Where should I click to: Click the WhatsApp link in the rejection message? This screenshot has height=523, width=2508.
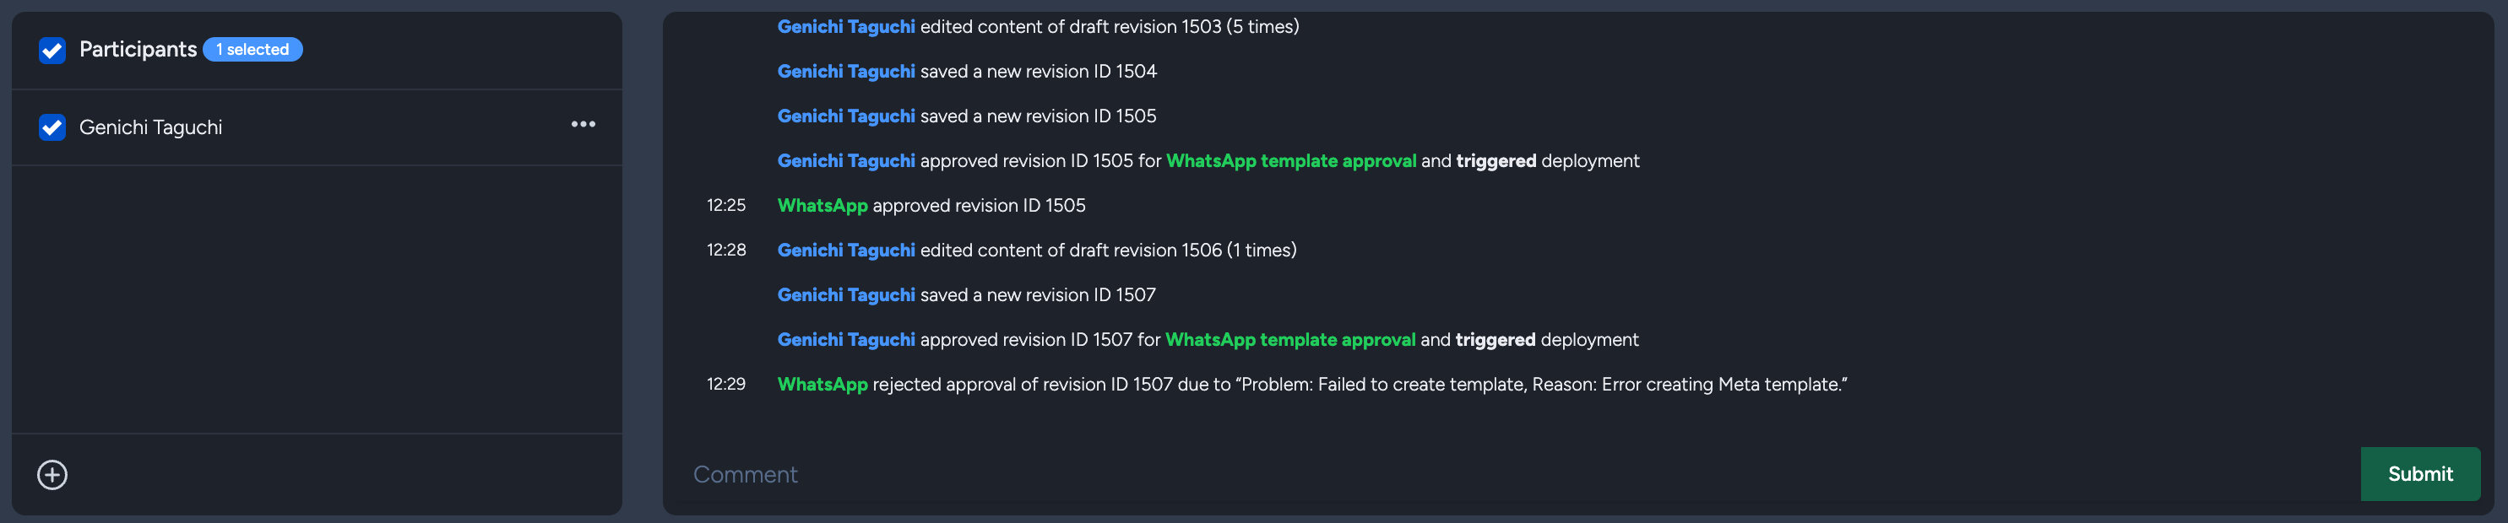(822, 384)
